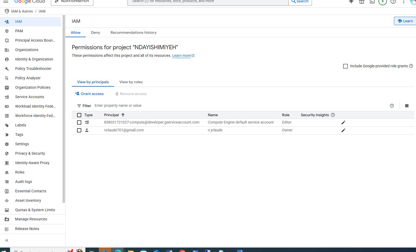Switch to the Allow tab

tap(75, 32)
